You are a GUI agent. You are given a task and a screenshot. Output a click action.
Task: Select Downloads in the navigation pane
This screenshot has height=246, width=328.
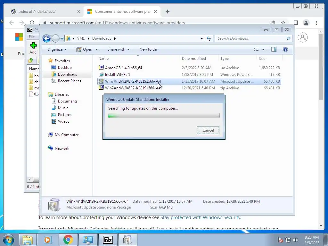pos(67,74)
